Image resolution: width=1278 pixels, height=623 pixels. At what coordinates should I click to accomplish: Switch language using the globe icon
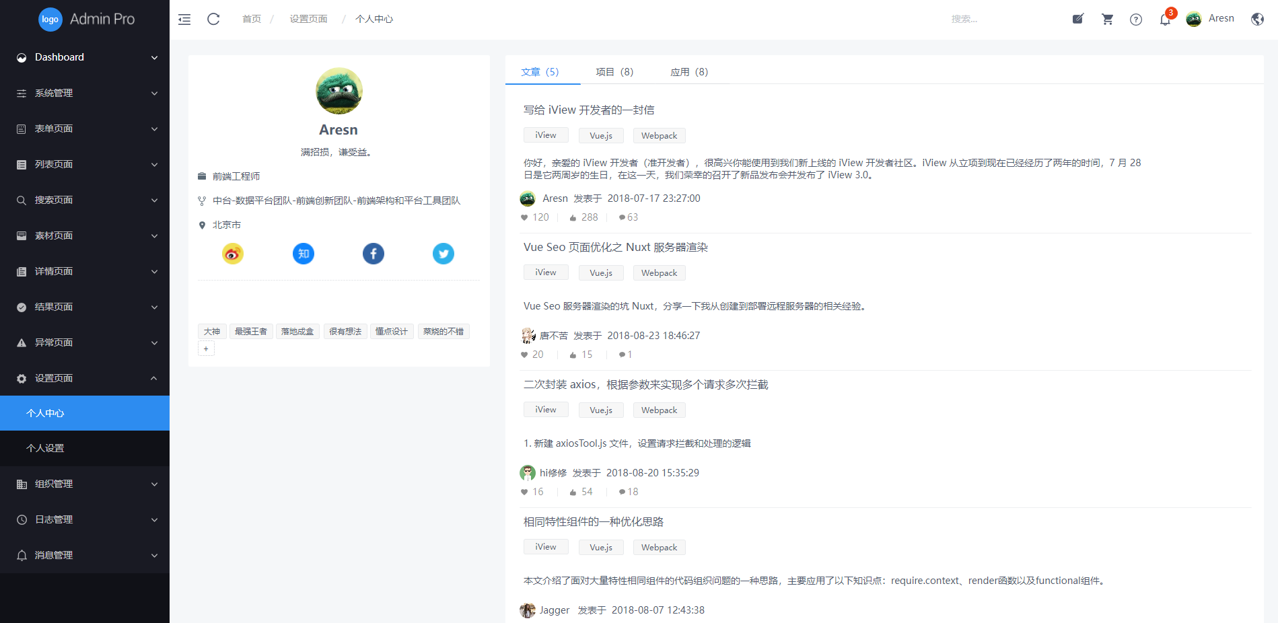[x=1257, y=19]
